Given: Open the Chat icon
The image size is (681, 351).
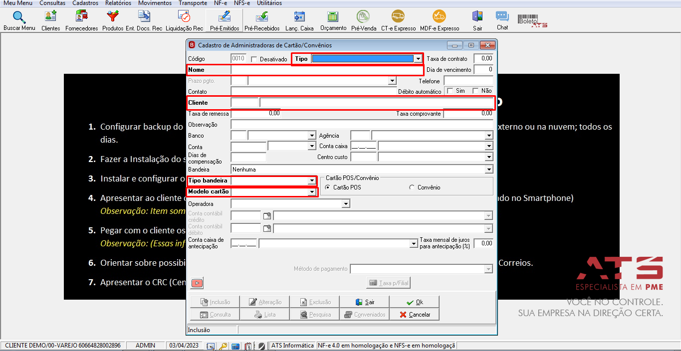Looking at the screenshot, I should 502,20.
